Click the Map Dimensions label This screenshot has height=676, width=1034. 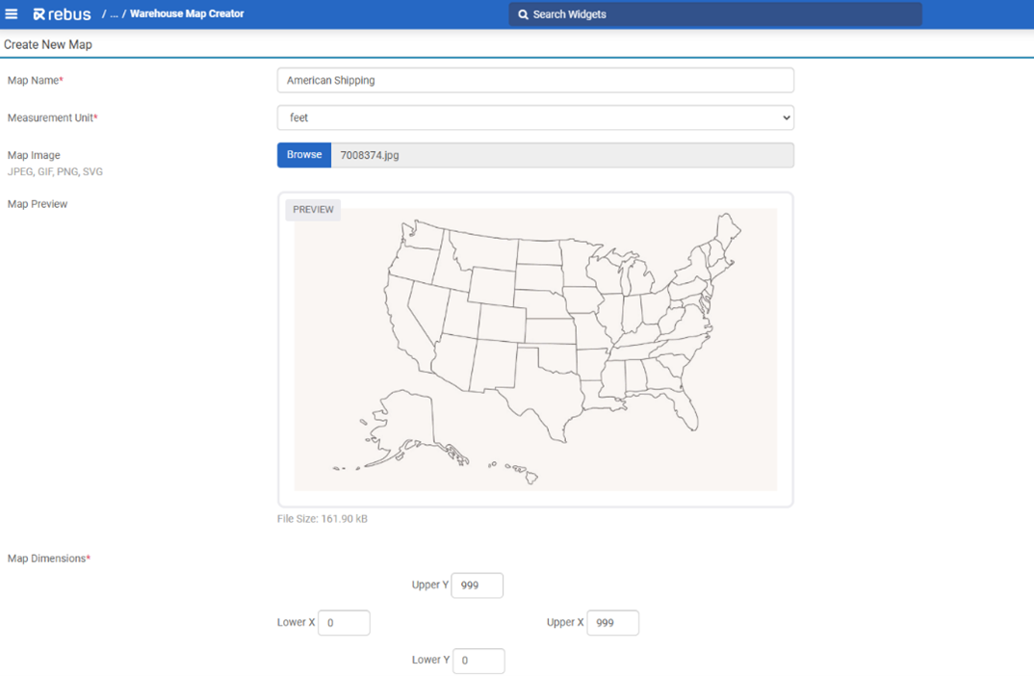tap(48, 559)
